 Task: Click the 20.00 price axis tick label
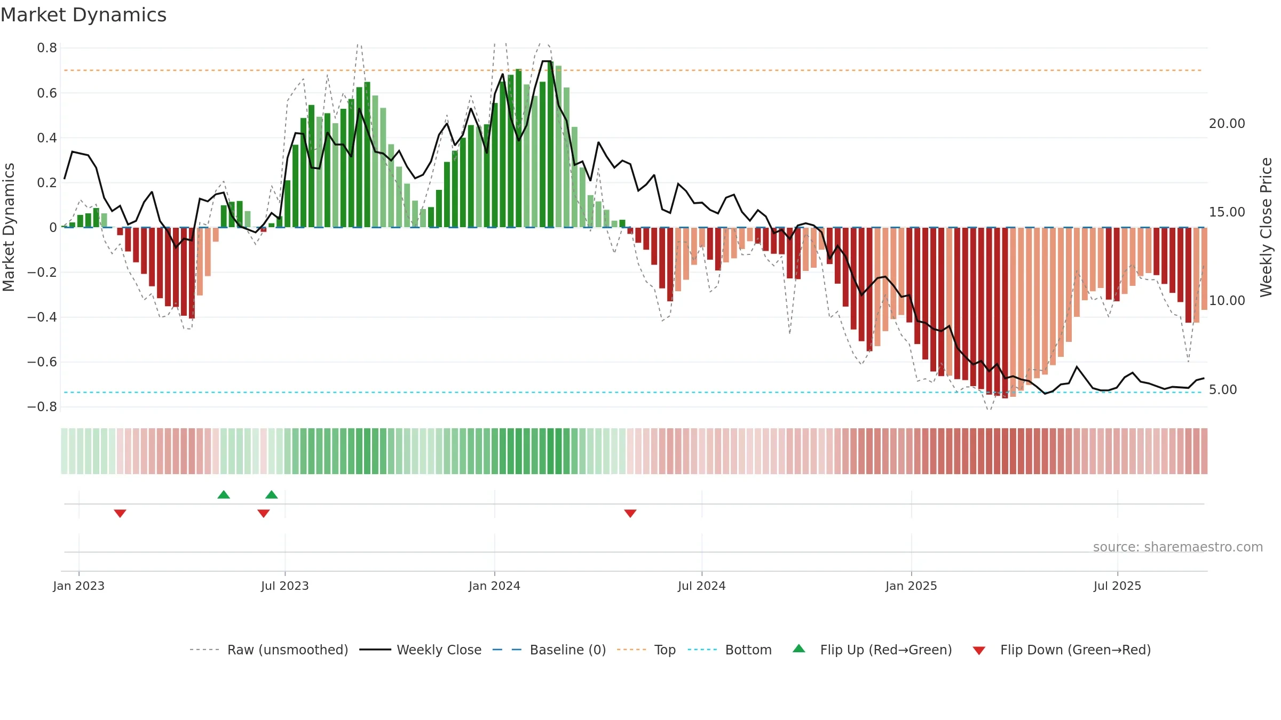tap(1227, 124)
